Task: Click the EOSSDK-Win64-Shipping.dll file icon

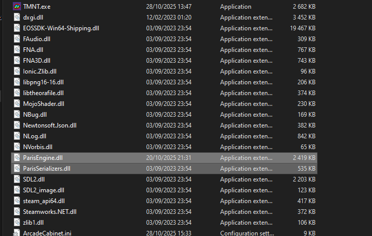Action: 17,28
